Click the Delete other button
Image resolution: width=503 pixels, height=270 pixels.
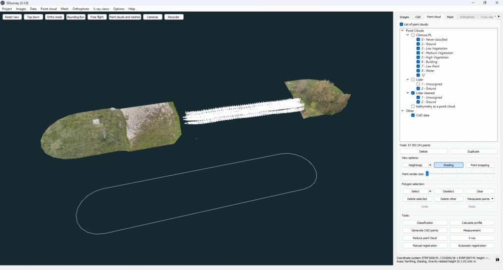pyautogui.click(x=448, y=199)
